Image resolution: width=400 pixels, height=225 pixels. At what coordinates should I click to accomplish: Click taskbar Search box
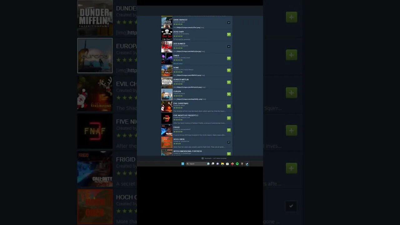tap(198, 164)
